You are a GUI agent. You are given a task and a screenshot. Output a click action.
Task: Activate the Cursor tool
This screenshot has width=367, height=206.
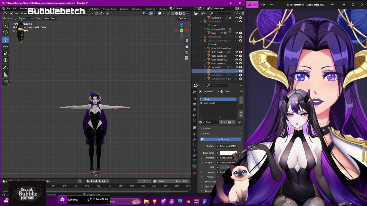[x=5, y=32]
